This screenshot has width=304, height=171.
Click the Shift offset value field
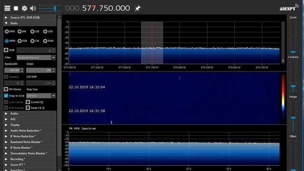(34, 51)
